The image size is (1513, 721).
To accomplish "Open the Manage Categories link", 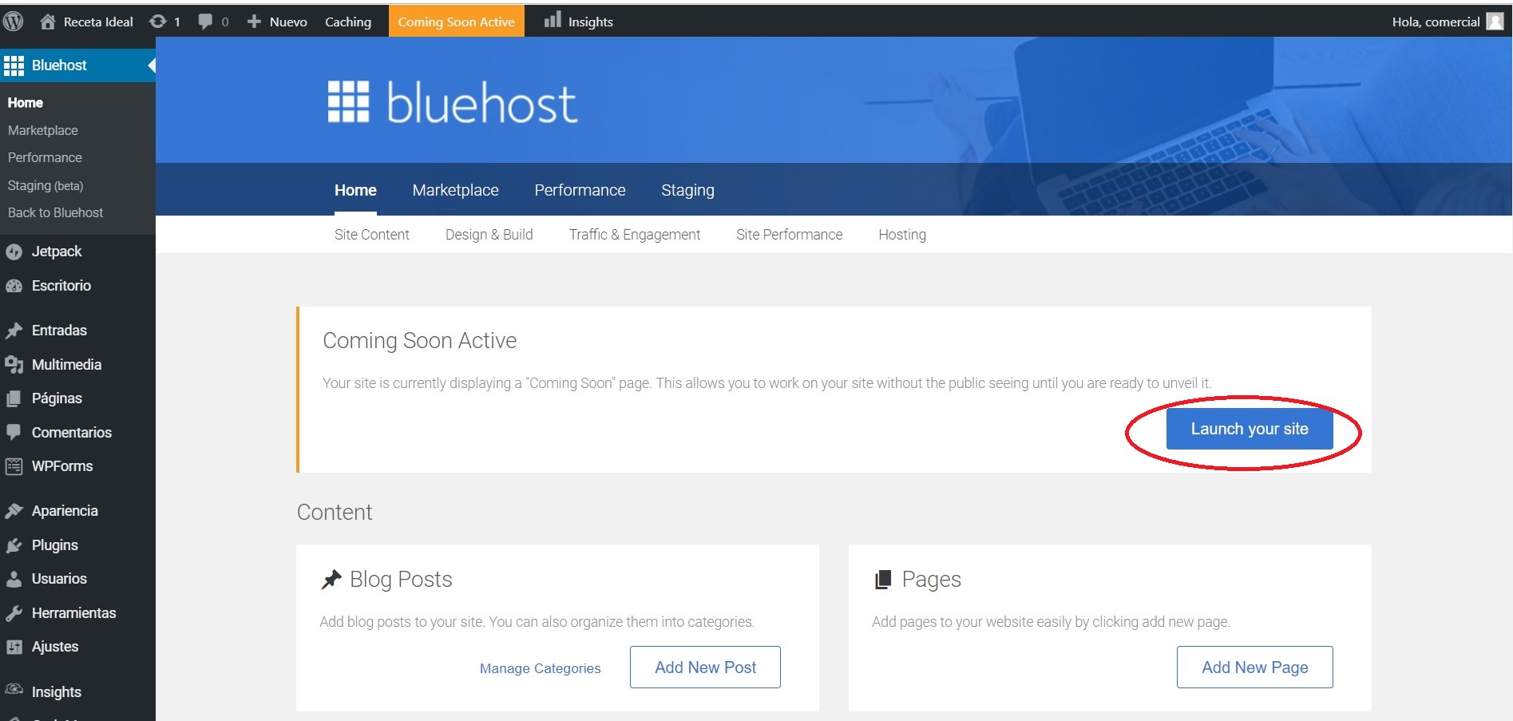I will pos(540,668).
